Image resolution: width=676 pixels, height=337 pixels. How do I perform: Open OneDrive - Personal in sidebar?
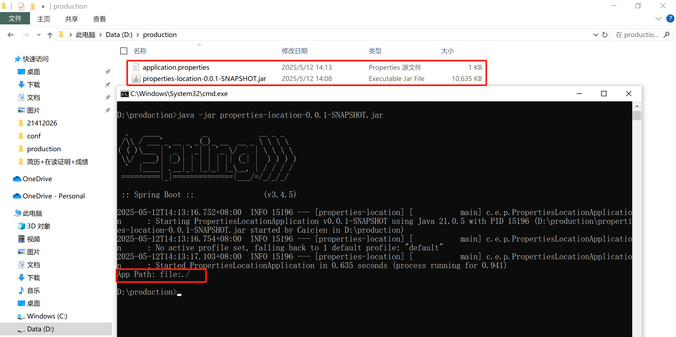pos(53,196)
